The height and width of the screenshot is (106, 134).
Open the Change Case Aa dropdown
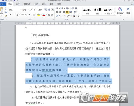[40, 10]
